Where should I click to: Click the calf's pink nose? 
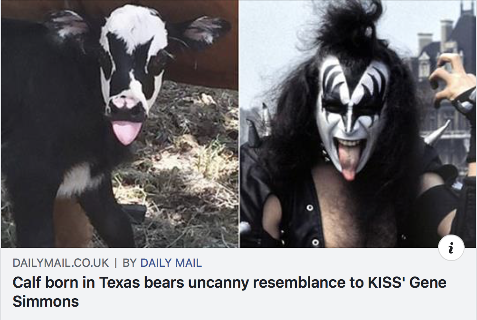[125, 104]
